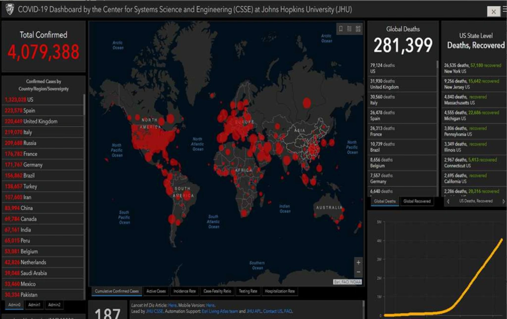This screenshot has width=507, height=319.
Task: Switch to Case-Fatality Ratio map tab
Action: click(x=217, y=291)
